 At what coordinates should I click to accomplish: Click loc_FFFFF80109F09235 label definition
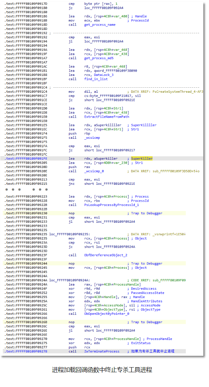(x=70, y=234)
